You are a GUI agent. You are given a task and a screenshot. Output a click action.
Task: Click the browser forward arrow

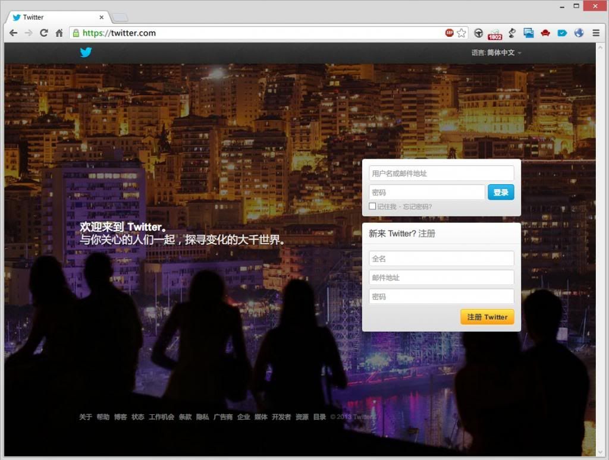pos(29,33)
